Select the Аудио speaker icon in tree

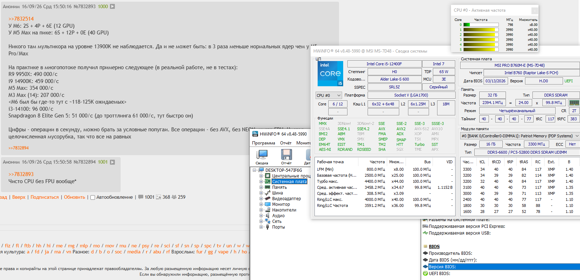268,216
